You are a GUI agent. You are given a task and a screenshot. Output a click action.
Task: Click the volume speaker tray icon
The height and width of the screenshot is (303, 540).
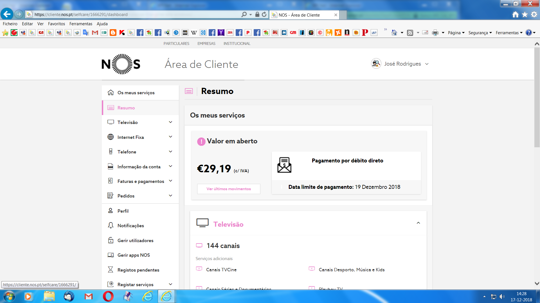point(502,297)
